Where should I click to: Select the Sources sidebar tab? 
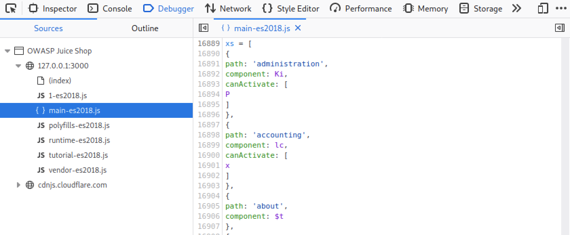[48, 28]
